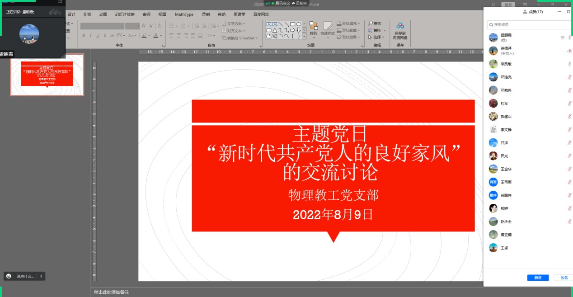The width and height of the screenshot is (573, 297).
Task: Select the oval shape in shapes gallery
Action: pos(299,24)
